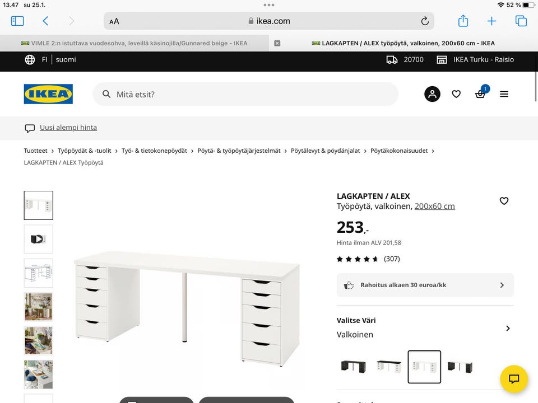Expand the Valitse Väri chevron

pos(508,329)
